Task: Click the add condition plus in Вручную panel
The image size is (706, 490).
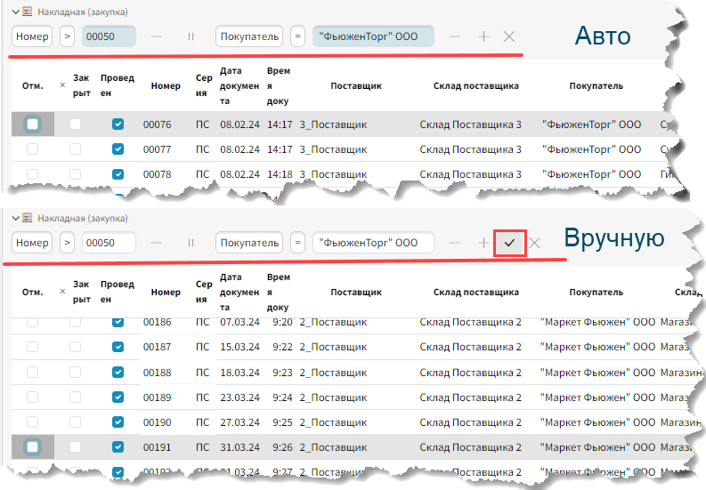Action: 483,243
